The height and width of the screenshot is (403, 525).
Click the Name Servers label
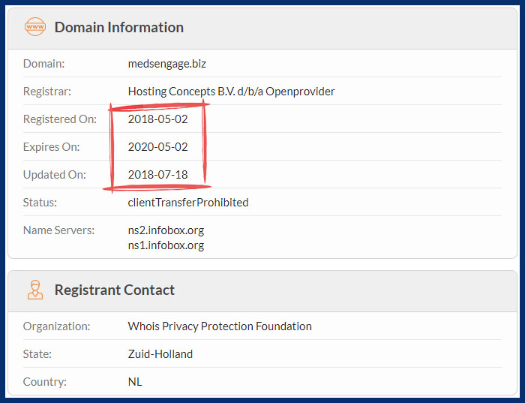coord(58,230)
